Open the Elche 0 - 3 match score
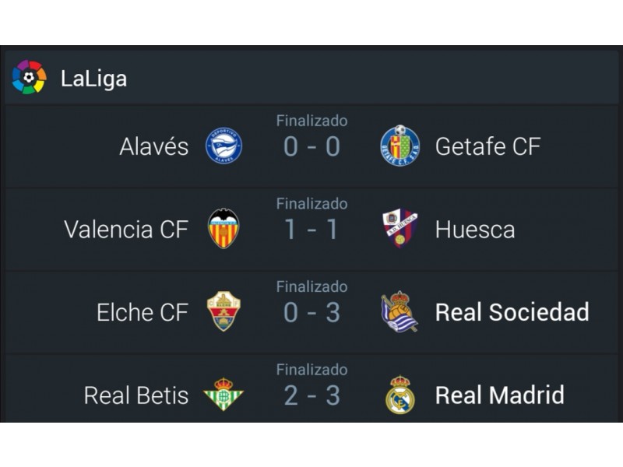Screen dimensions: 623x467 click(312, 312)
